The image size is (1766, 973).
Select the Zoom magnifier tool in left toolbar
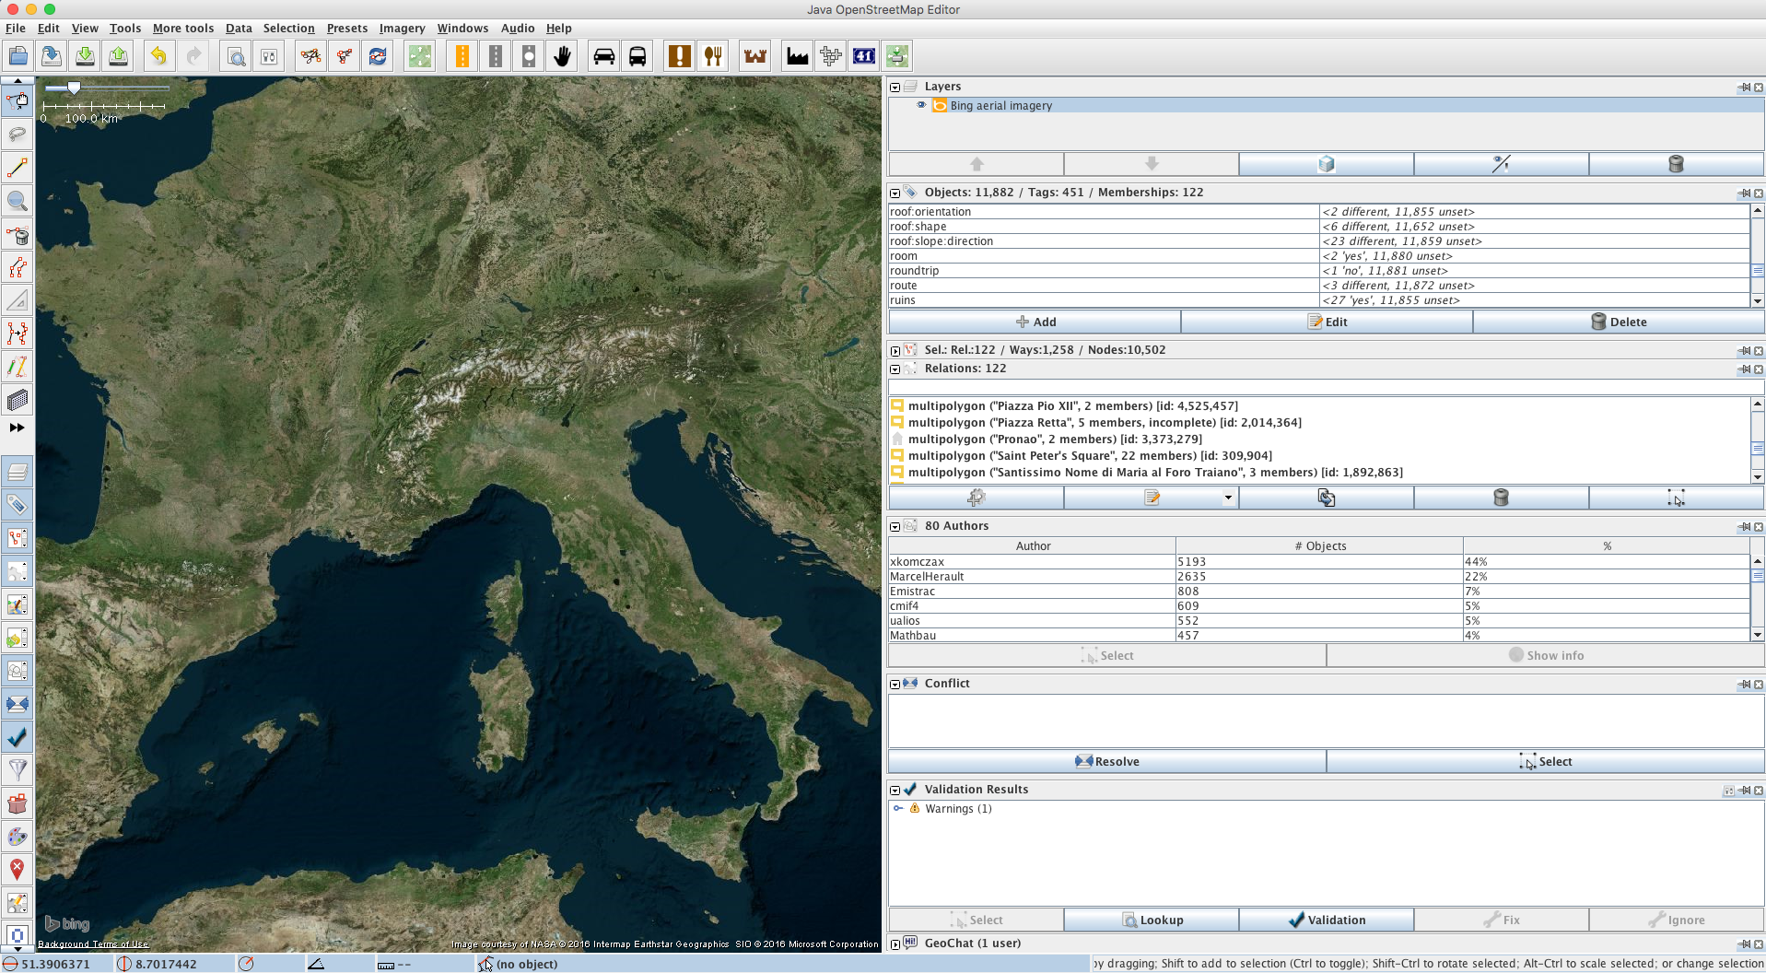click(x=17, y=201)
